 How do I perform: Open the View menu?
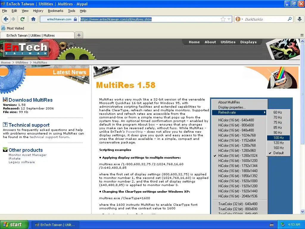(x=25, y=11)
